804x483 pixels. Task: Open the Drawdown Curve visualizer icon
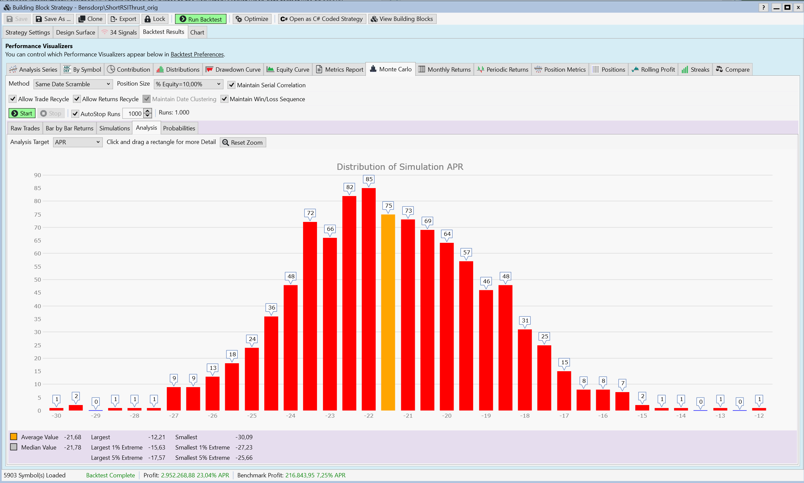coord(209,69)
